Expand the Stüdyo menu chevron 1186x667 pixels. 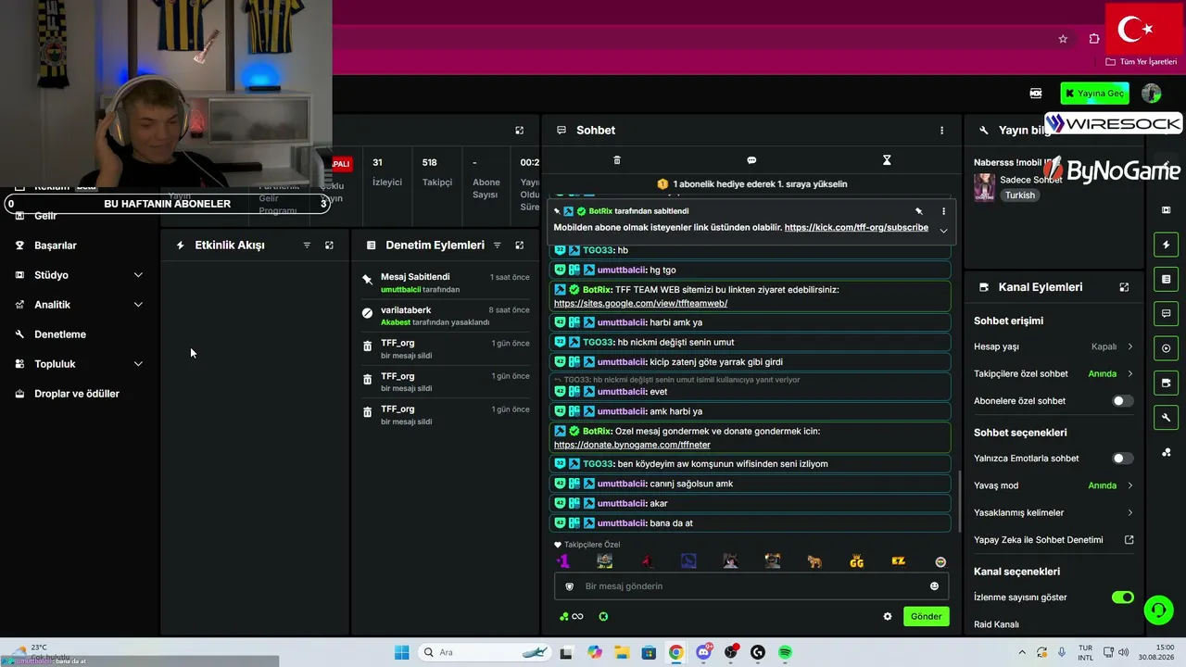click(138, 275)
